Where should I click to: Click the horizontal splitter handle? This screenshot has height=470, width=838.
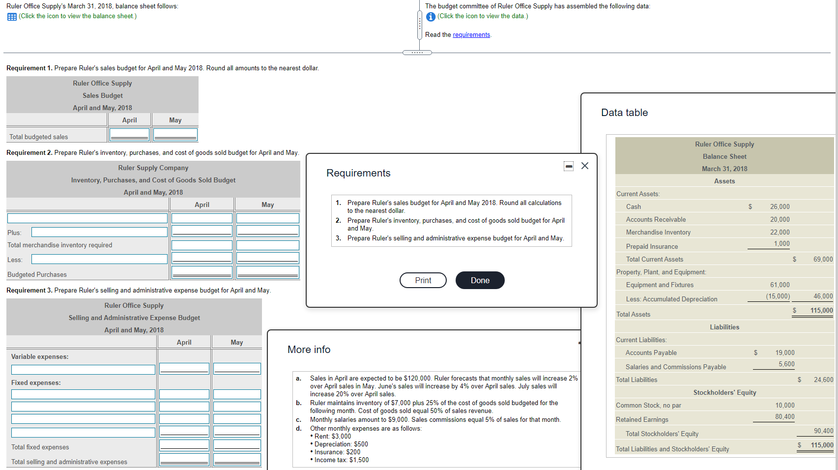(x=417, y=53)
